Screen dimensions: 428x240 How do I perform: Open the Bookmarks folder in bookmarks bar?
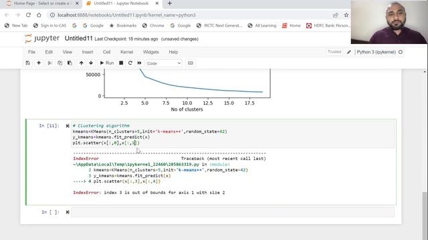point(123,25)
